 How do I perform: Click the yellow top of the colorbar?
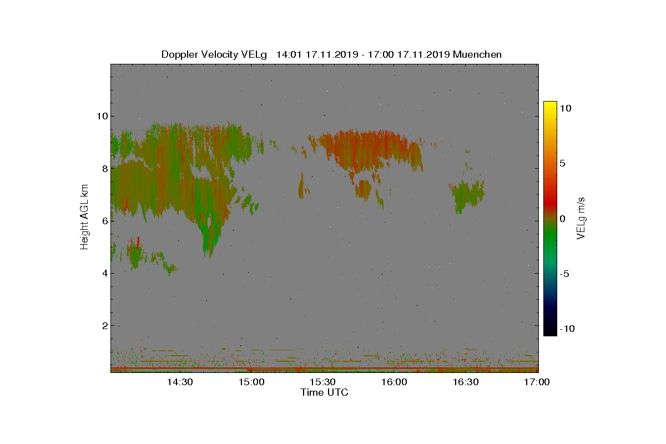pos(550,105)
